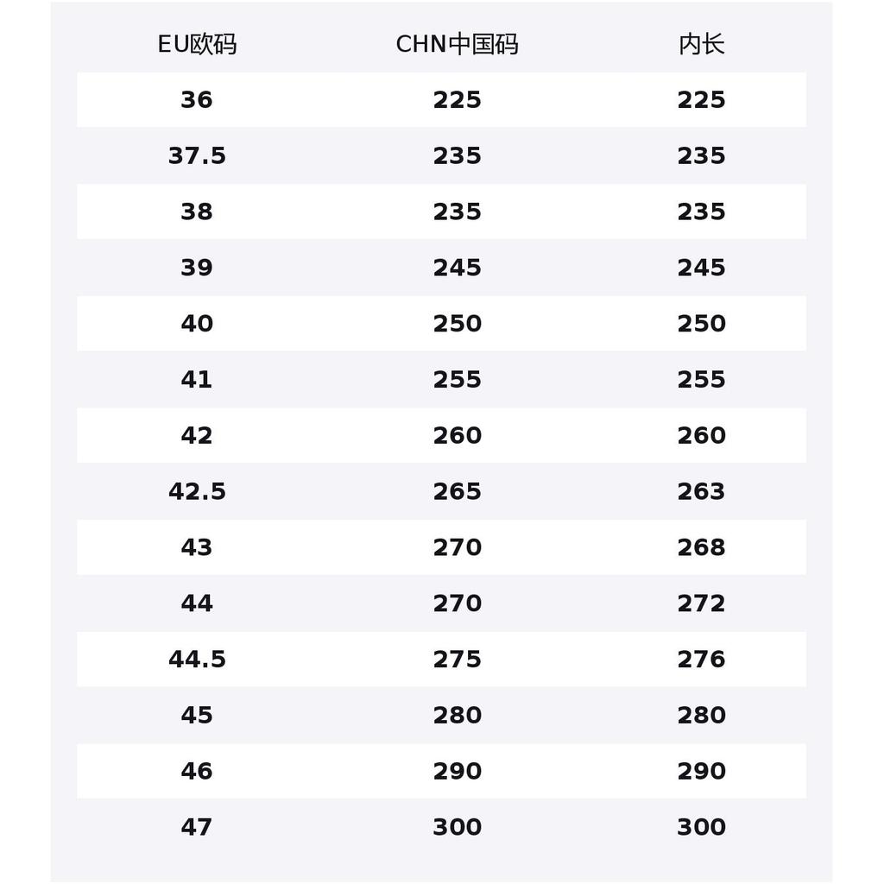Select EU size 38 cell
The image size is (884, 884).
197,212
